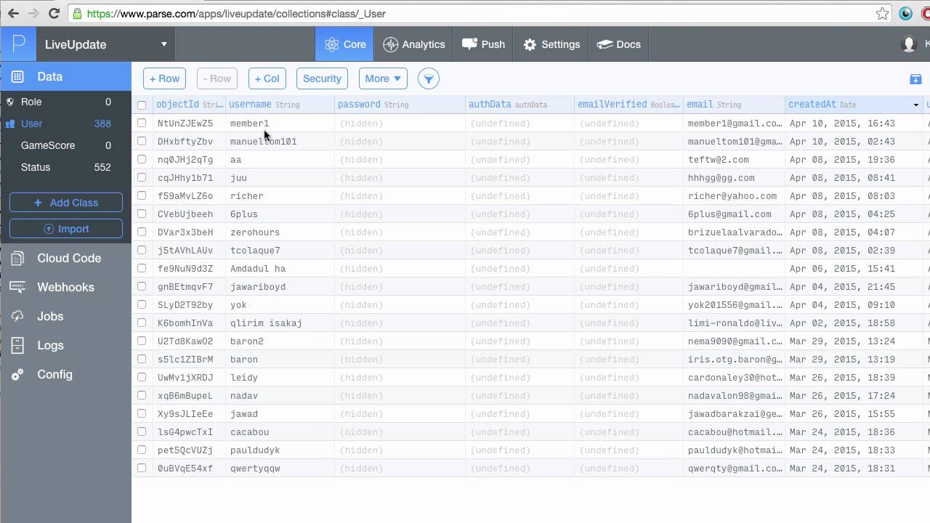Add a new row with + Row
Viewport: 930px width, 523px height.
(x=164, y=78)
